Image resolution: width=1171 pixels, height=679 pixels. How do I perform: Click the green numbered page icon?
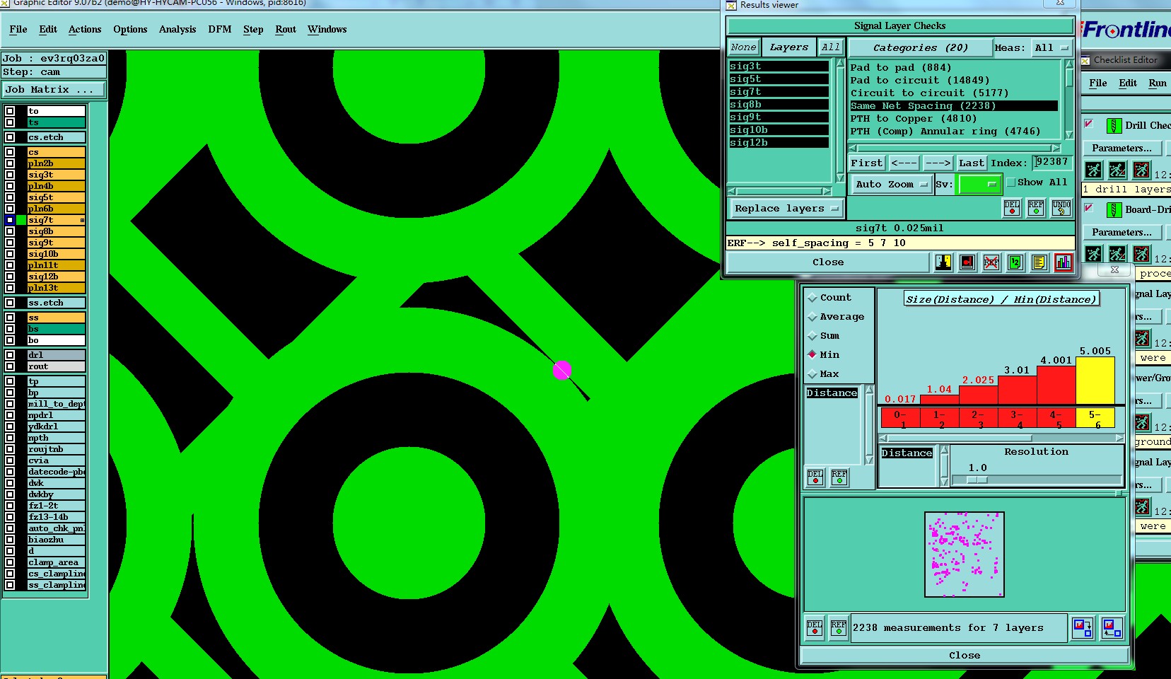[x=1015, y=262]
